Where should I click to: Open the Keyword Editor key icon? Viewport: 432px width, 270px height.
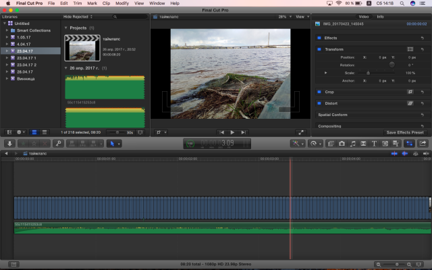pyautogui.click(x=59, y=144)
